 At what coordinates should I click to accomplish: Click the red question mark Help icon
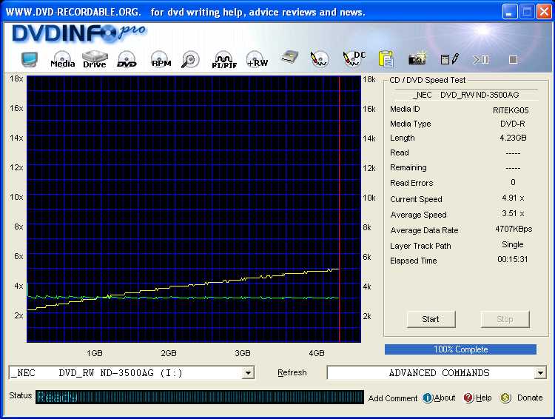tap(468, 398)
